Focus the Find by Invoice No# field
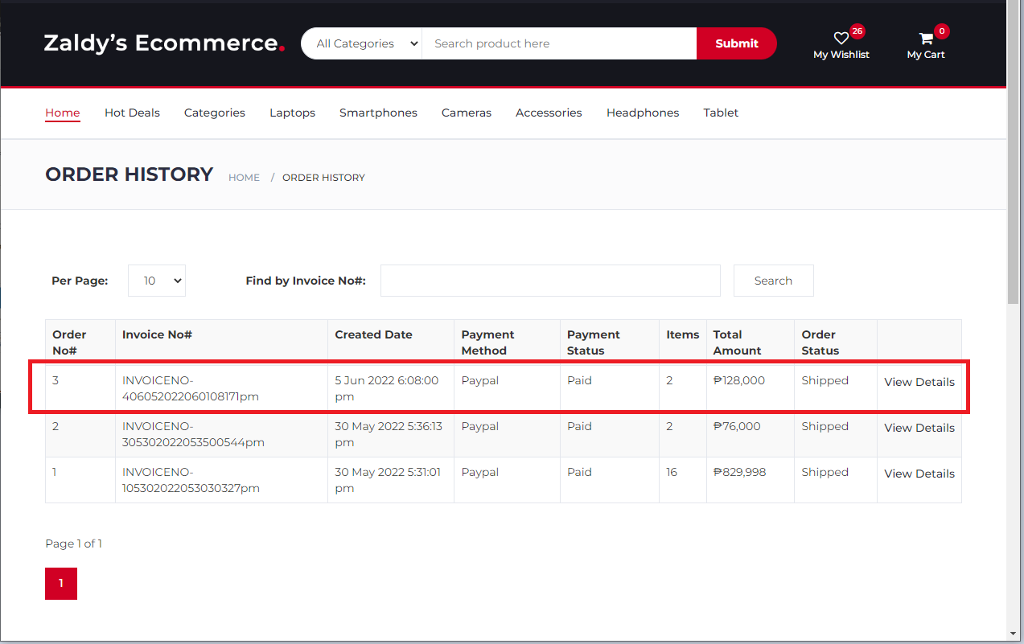The image size is (1024, 644). pos(550,281)
